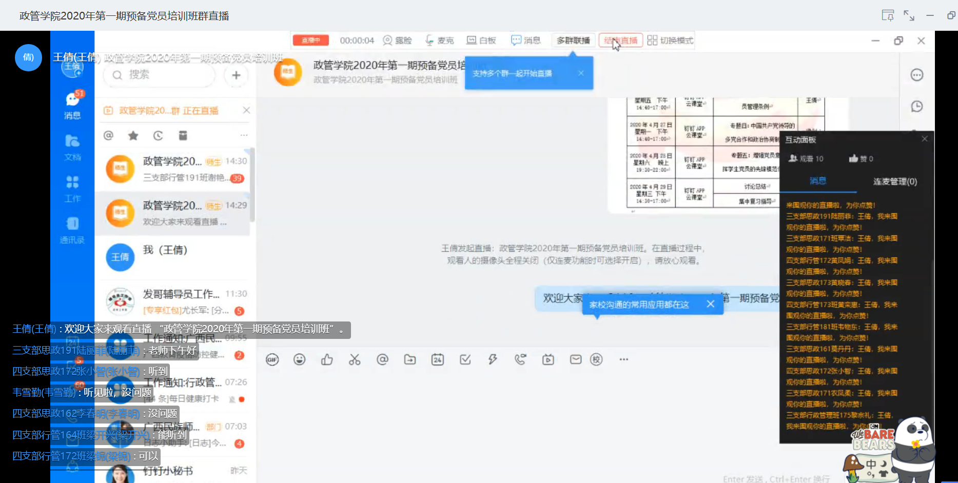
Task: Open the 工作通知:行政管... chat
Action: pyautogui.click(x=173, y=390)
